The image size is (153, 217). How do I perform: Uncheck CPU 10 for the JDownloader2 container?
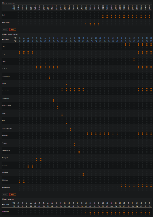pos(62,89)
